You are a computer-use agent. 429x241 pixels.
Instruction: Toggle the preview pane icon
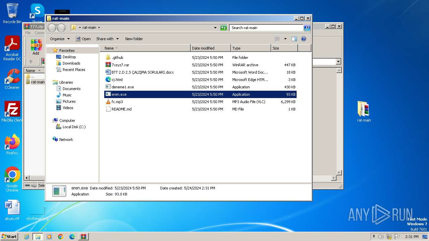tap(294, 39)
